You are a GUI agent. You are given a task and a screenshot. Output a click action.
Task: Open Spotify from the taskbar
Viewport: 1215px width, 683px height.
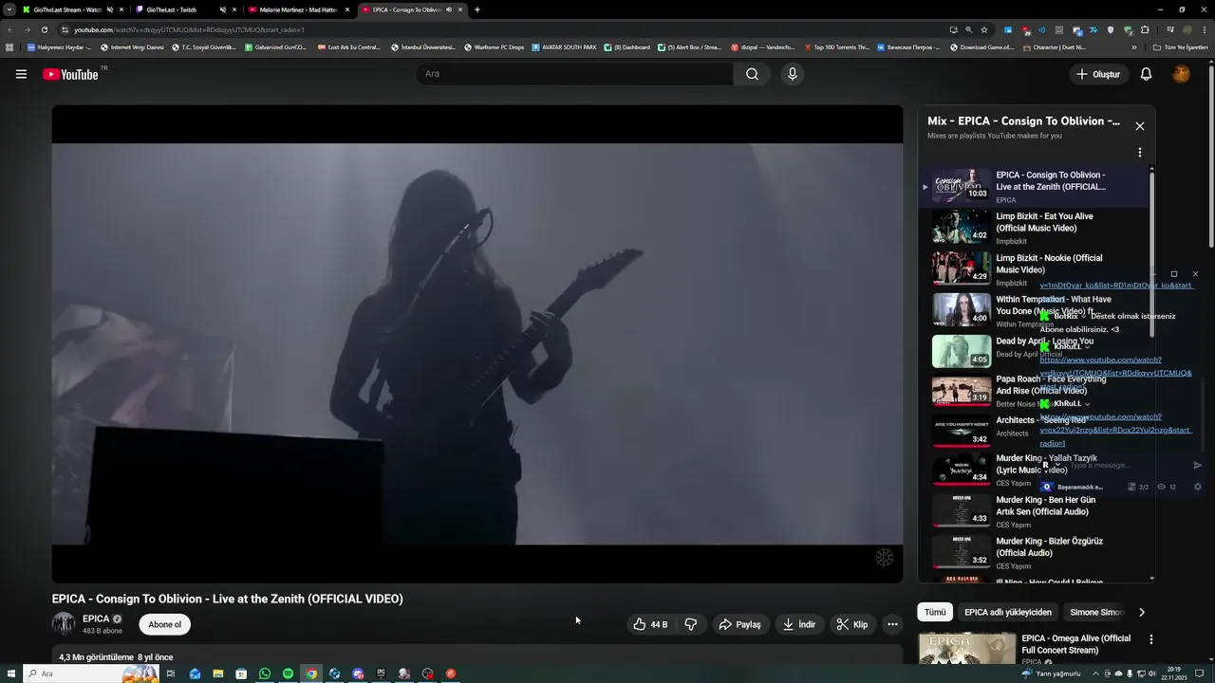tap(288, 674)
